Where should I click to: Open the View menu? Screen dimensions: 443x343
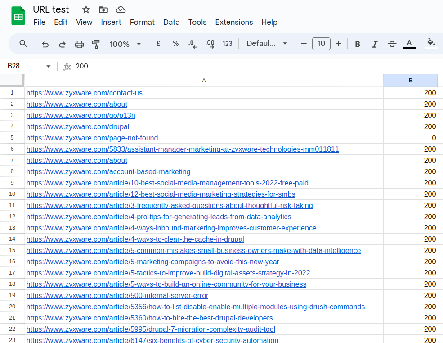(84, 22)
